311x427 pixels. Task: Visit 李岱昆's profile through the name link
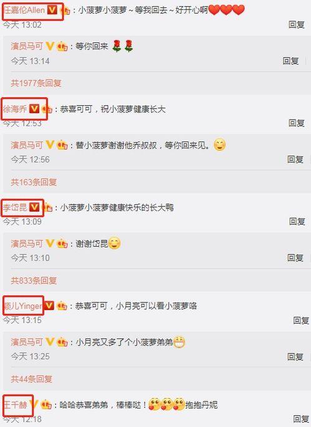click(x=15, y=207)
